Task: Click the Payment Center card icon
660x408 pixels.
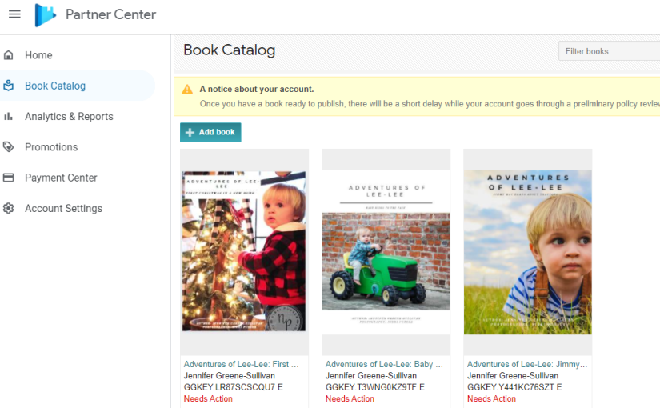Action: [x=9, y=178]
